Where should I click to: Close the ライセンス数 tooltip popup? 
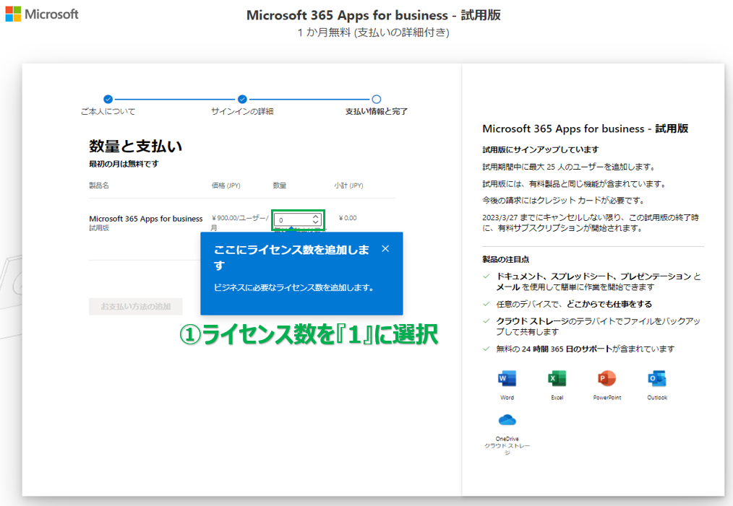385,249
